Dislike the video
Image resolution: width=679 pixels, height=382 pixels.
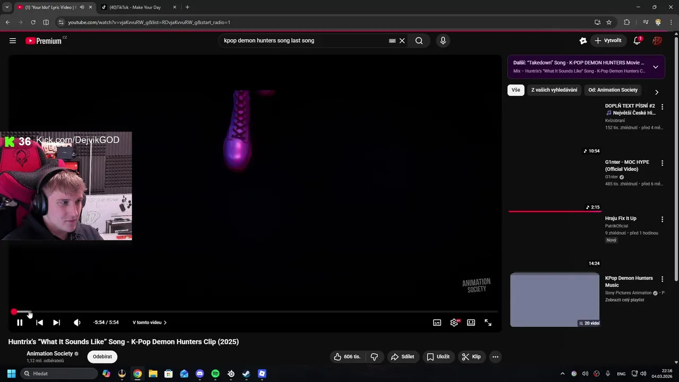(374, 357)
